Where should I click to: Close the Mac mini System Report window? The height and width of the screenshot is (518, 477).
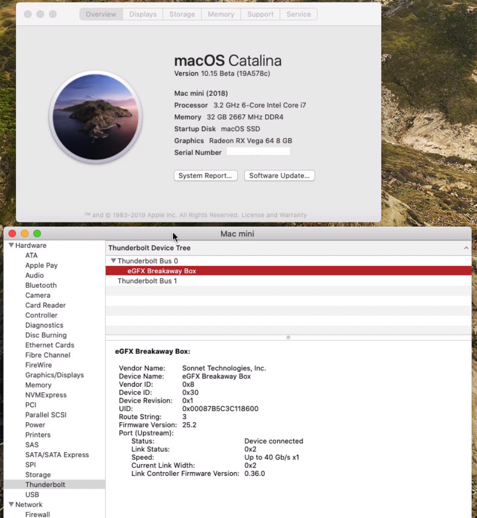[12, 234]
